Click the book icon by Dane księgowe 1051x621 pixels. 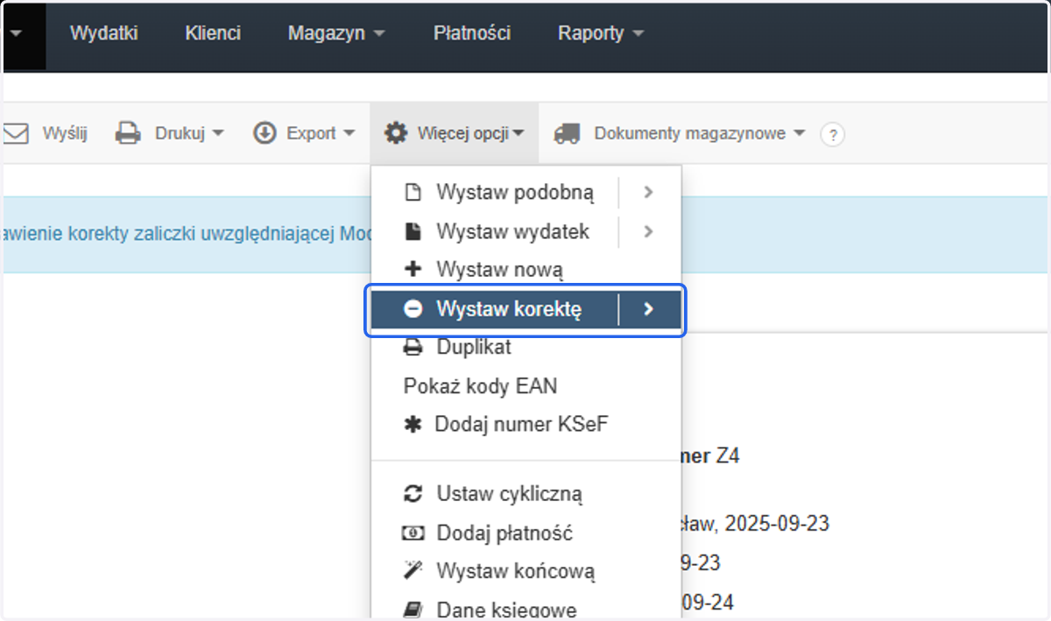(x=413, y=610)
